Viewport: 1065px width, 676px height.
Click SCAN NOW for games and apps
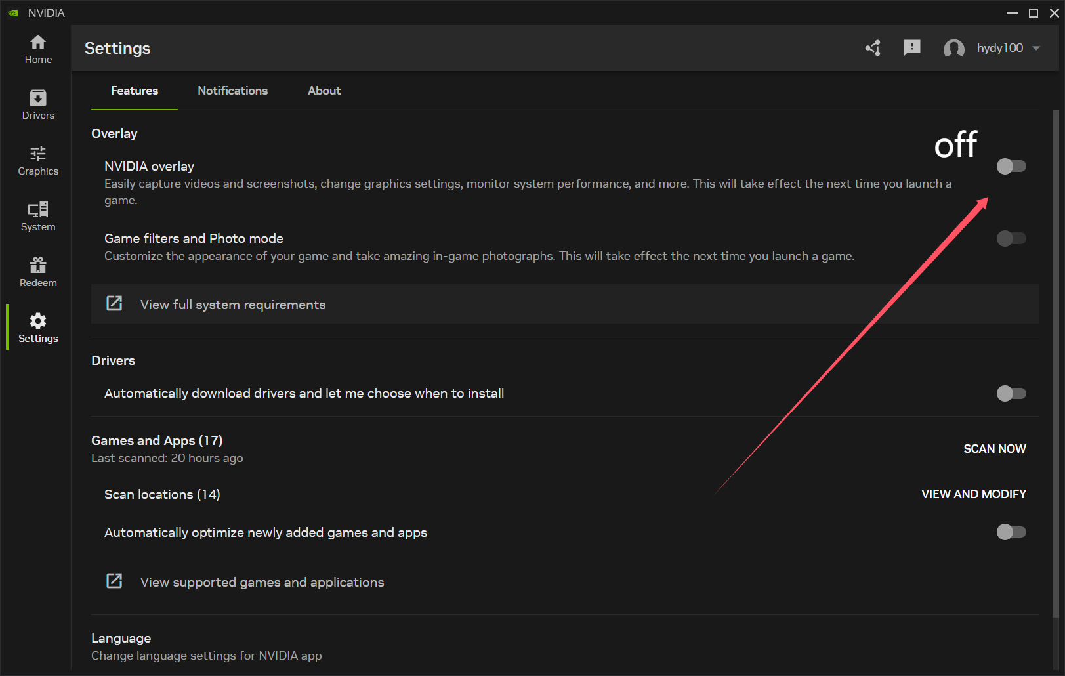click(x=995, y=449)
